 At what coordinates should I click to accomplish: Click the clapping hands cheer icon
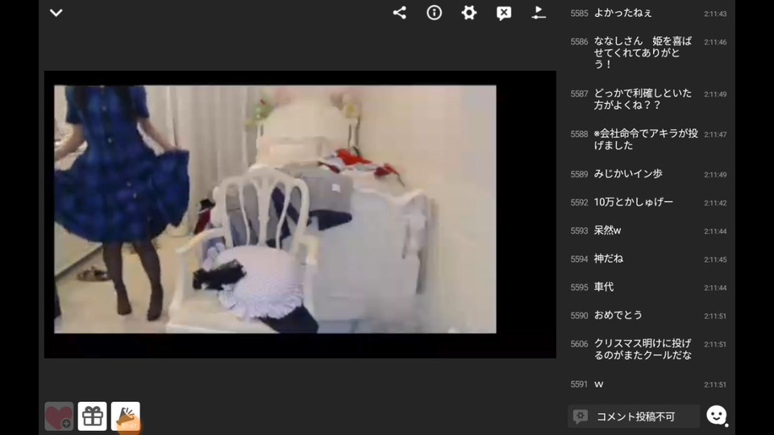click(x=126, y=416)
